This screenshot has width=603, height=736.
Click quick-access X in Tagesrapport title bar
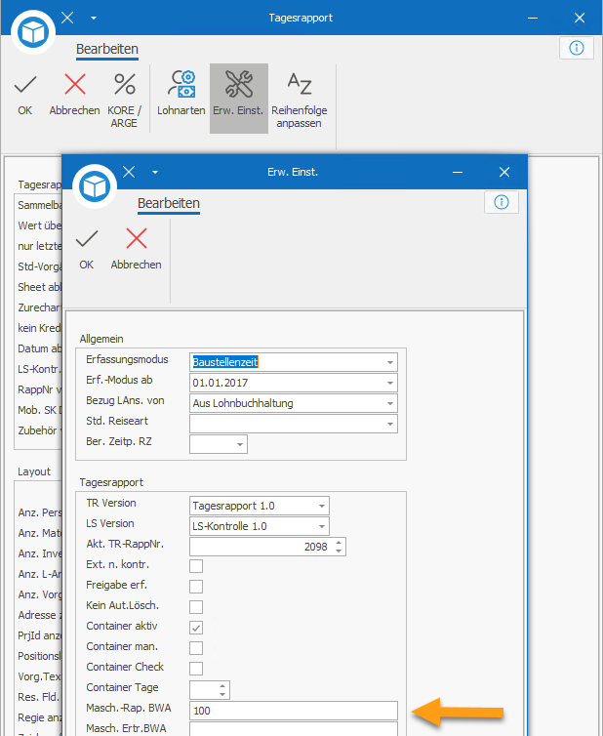click(67, 18)
